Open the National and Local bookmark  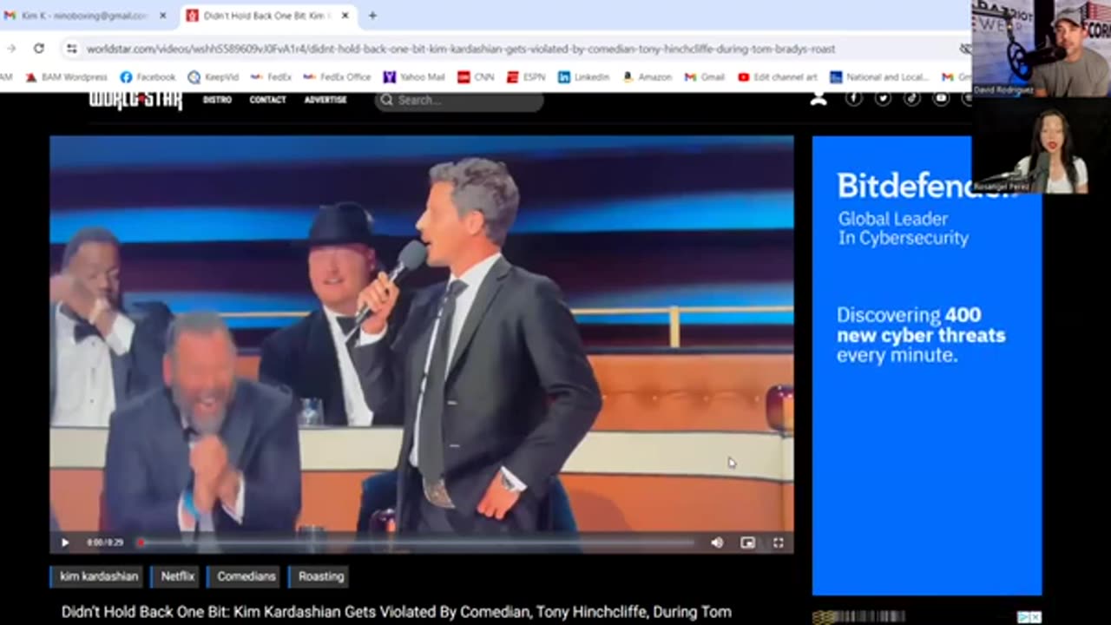coord(878,77)
